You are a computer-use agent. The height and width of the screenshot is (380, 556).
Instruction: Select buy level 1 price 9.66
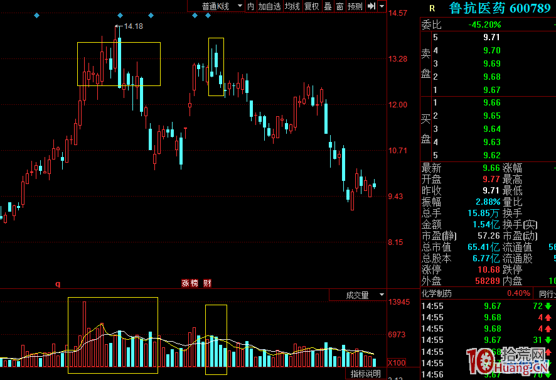click(491, 102)
